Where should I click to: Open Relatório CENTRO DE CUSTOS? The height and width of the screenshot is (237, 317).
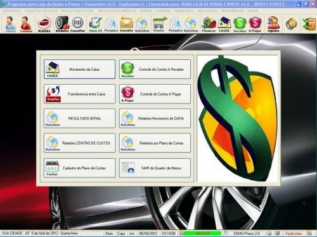coord(80,143)
